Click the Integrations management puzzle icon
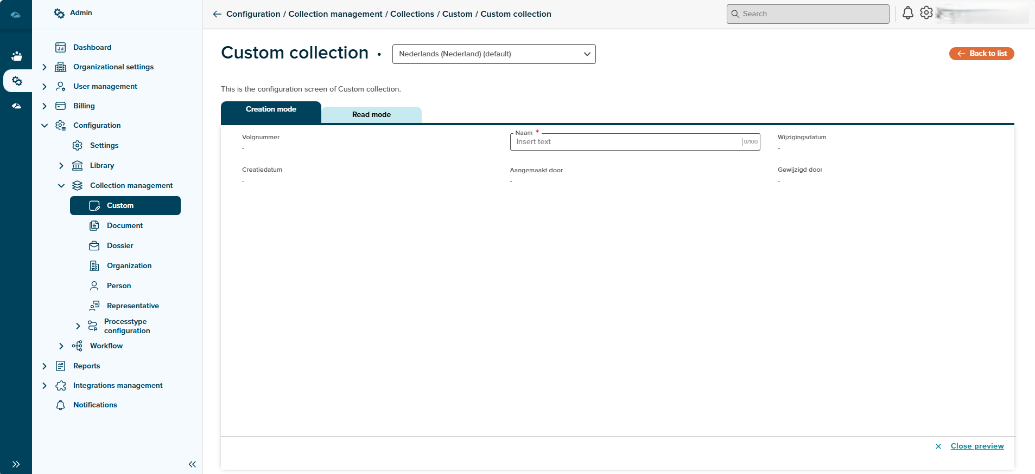This screenshot has width=1035, height=474. tap(61, 386)
